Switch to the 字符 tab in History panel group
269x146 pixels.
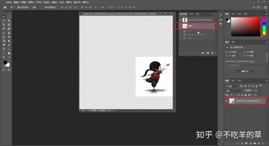(191, 14)
